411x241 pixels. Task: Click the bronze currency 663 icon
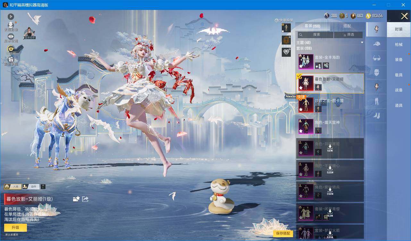353,16
